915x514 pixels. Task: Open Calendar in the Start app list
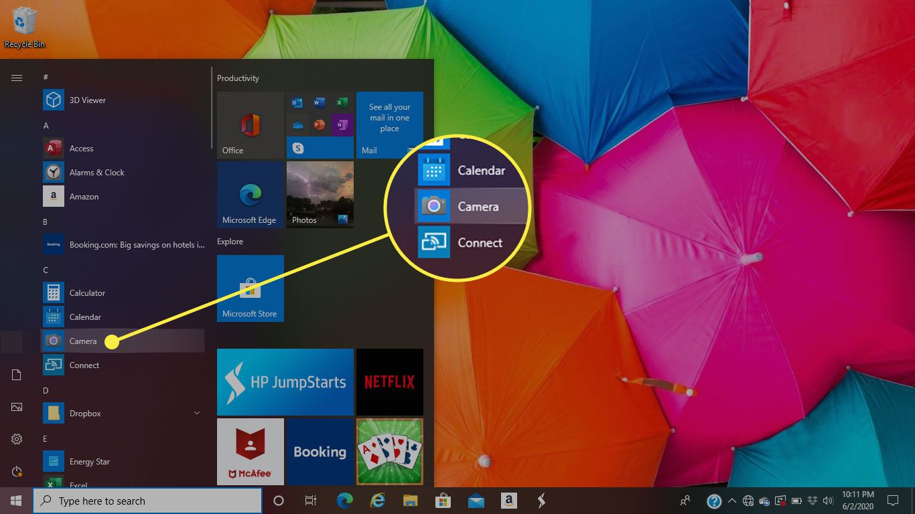point(123,317)
